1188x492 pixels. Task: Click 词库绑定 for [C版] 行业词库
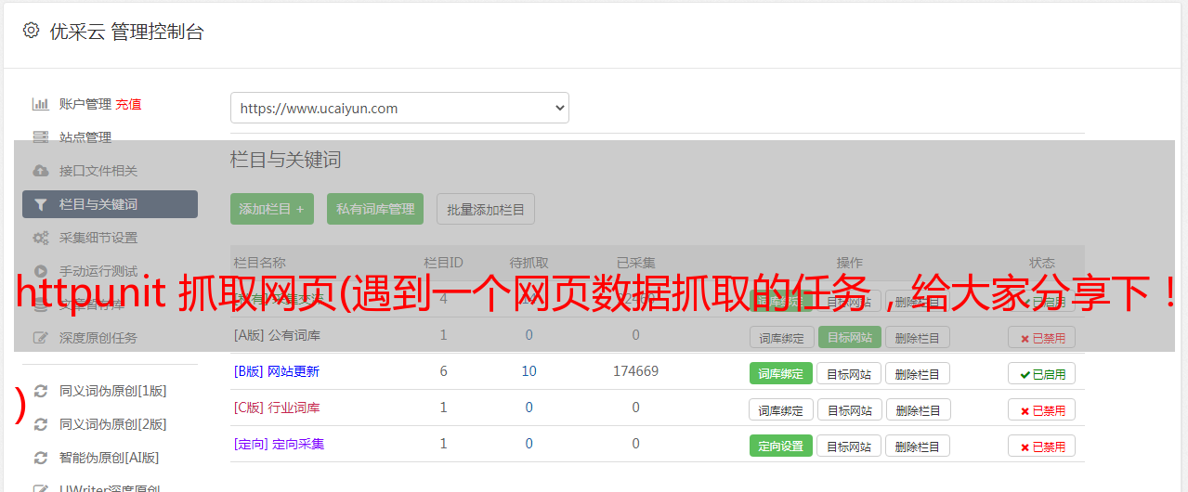781,409
